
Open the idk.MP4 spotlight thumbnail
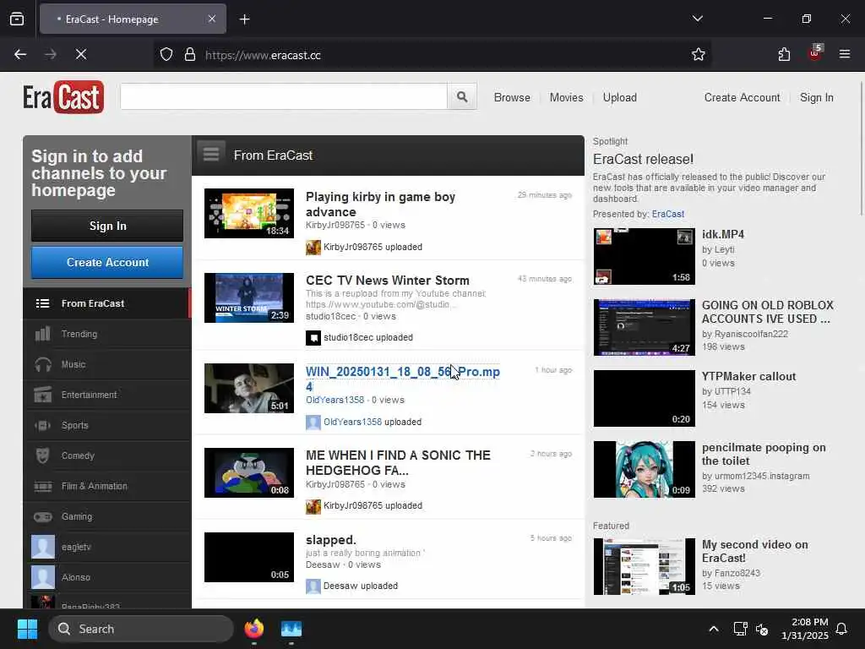click(645, 256)
